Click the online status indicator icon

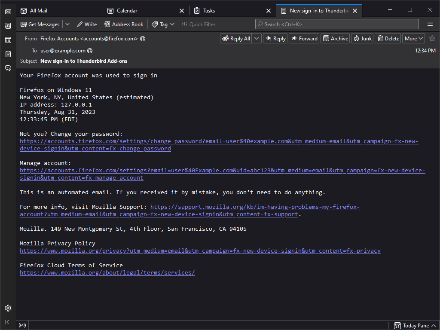point(22,325)
